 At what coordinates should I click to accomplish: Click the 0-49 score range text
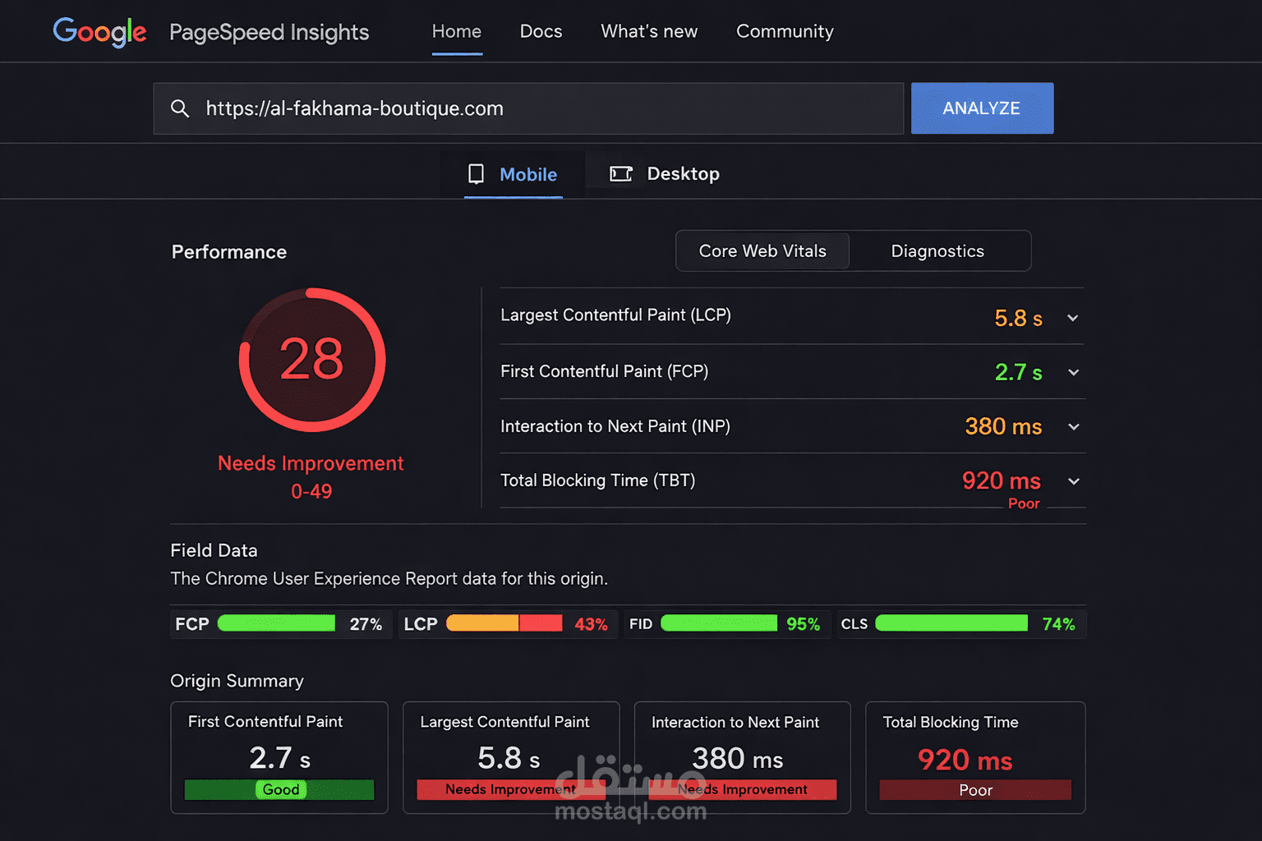tap(311, 491)
